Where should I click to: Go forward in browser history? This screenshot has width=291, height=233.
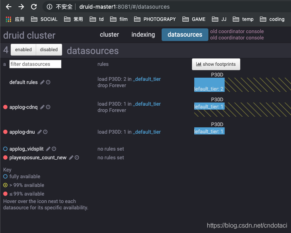pos(21,7)
